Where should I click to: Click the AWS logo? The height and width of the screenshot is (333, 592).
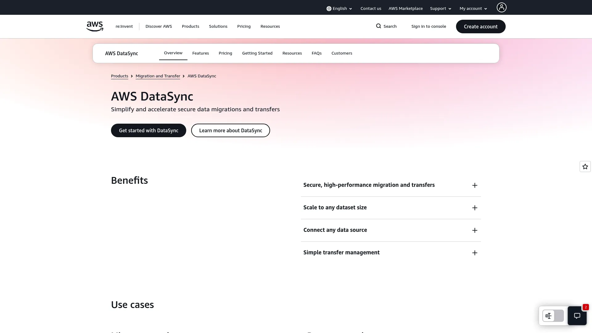[95, 27]
